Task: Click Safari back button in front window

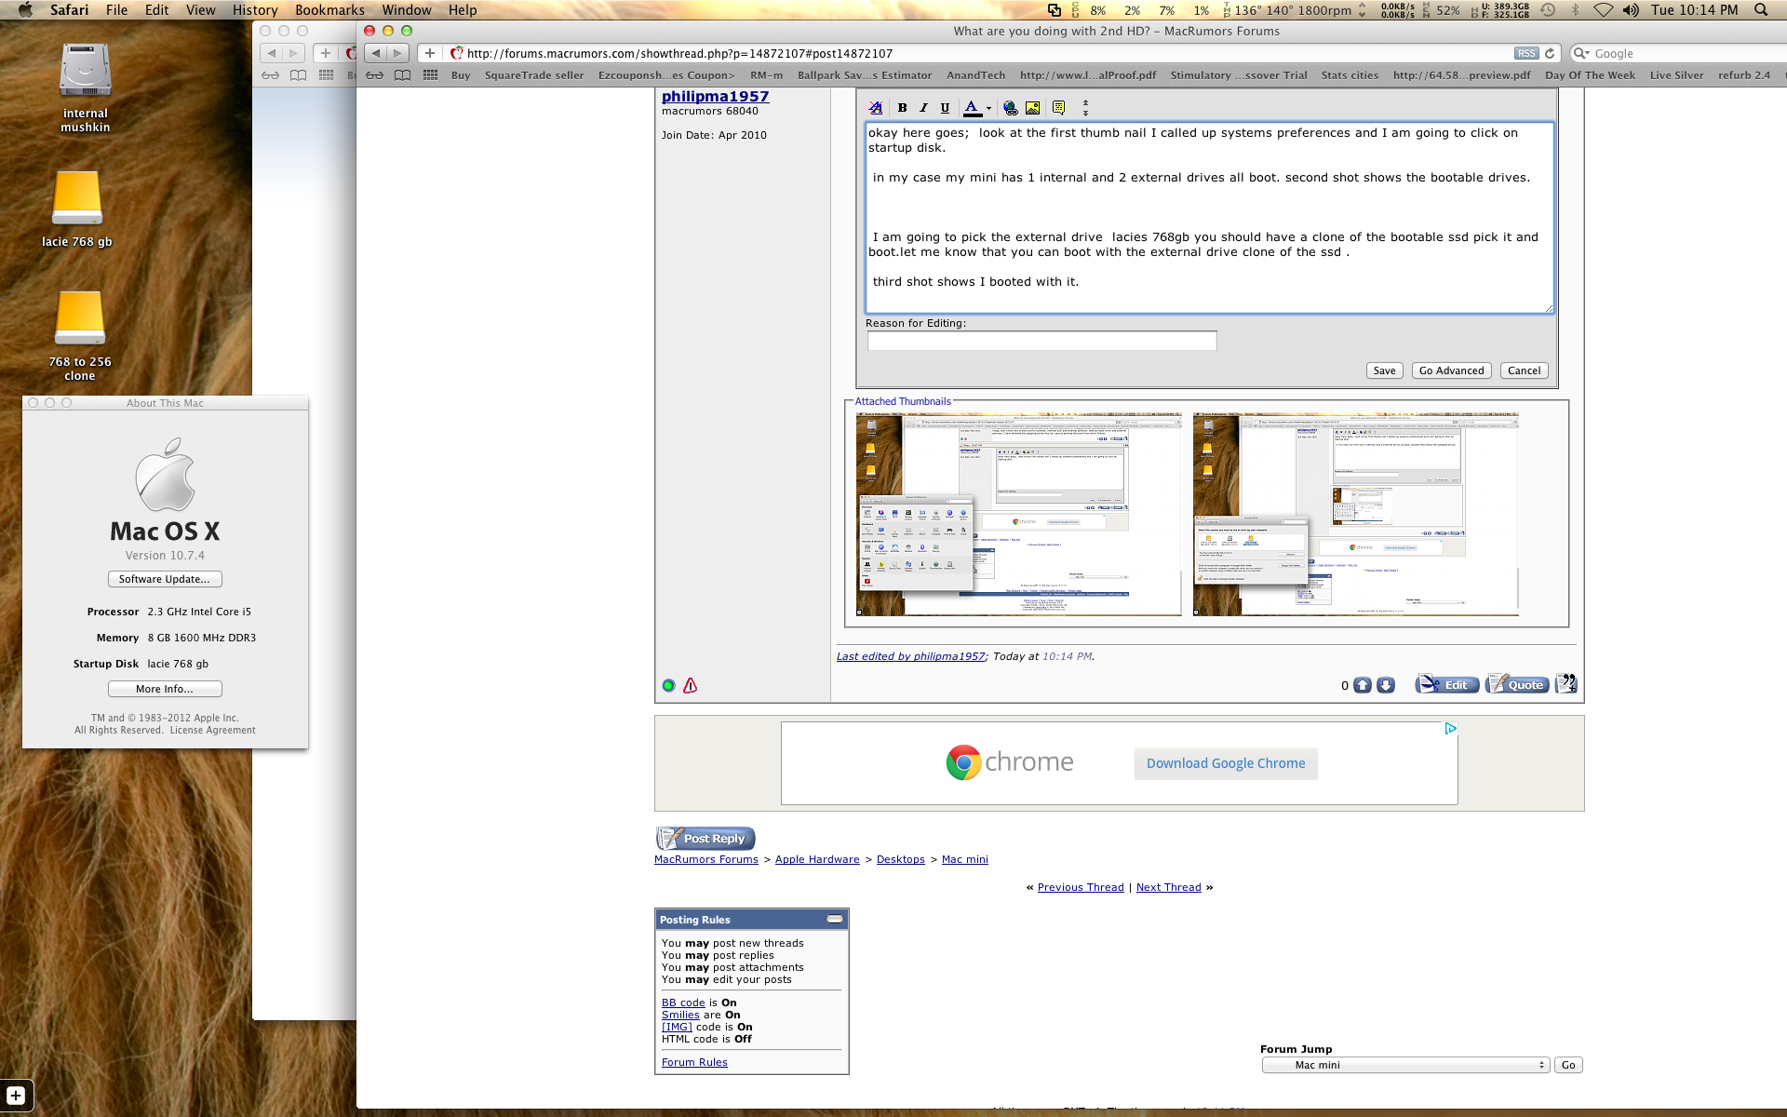Action: 376,53
